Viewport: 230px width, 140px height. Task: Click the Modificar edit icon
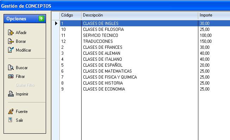pos(11,50)
